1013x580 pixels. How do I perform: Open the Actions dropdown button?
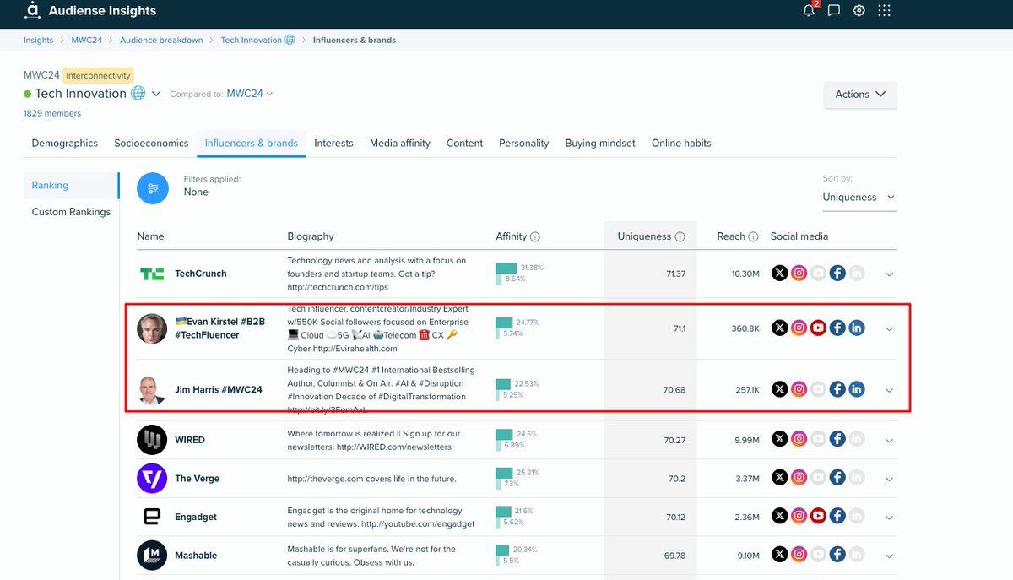(x=860, y=95)
